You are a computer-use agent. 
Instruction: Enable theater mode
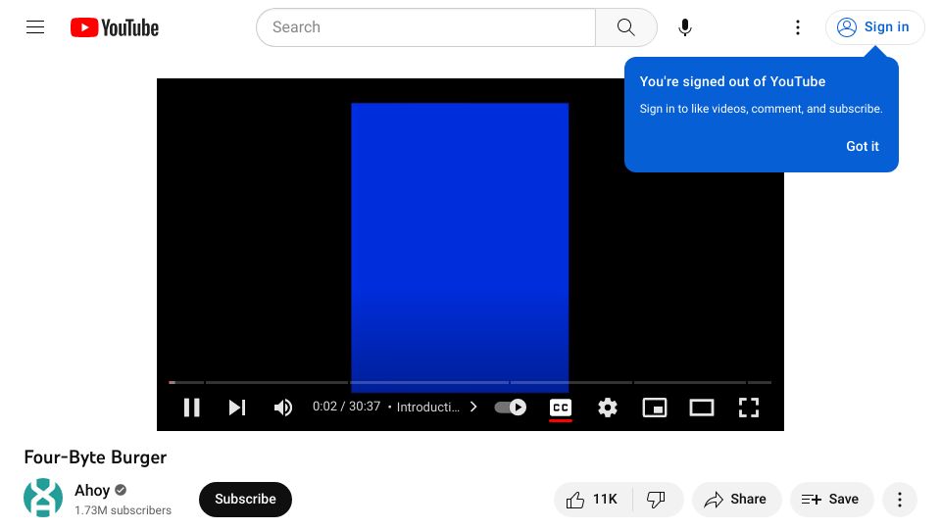click(702, 408)
